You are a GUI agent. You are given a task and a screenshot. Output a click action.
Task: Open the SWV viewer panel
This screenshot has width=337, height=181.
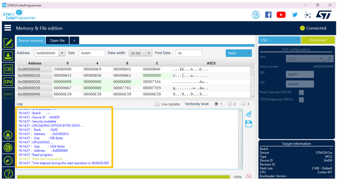coord(8,94)
